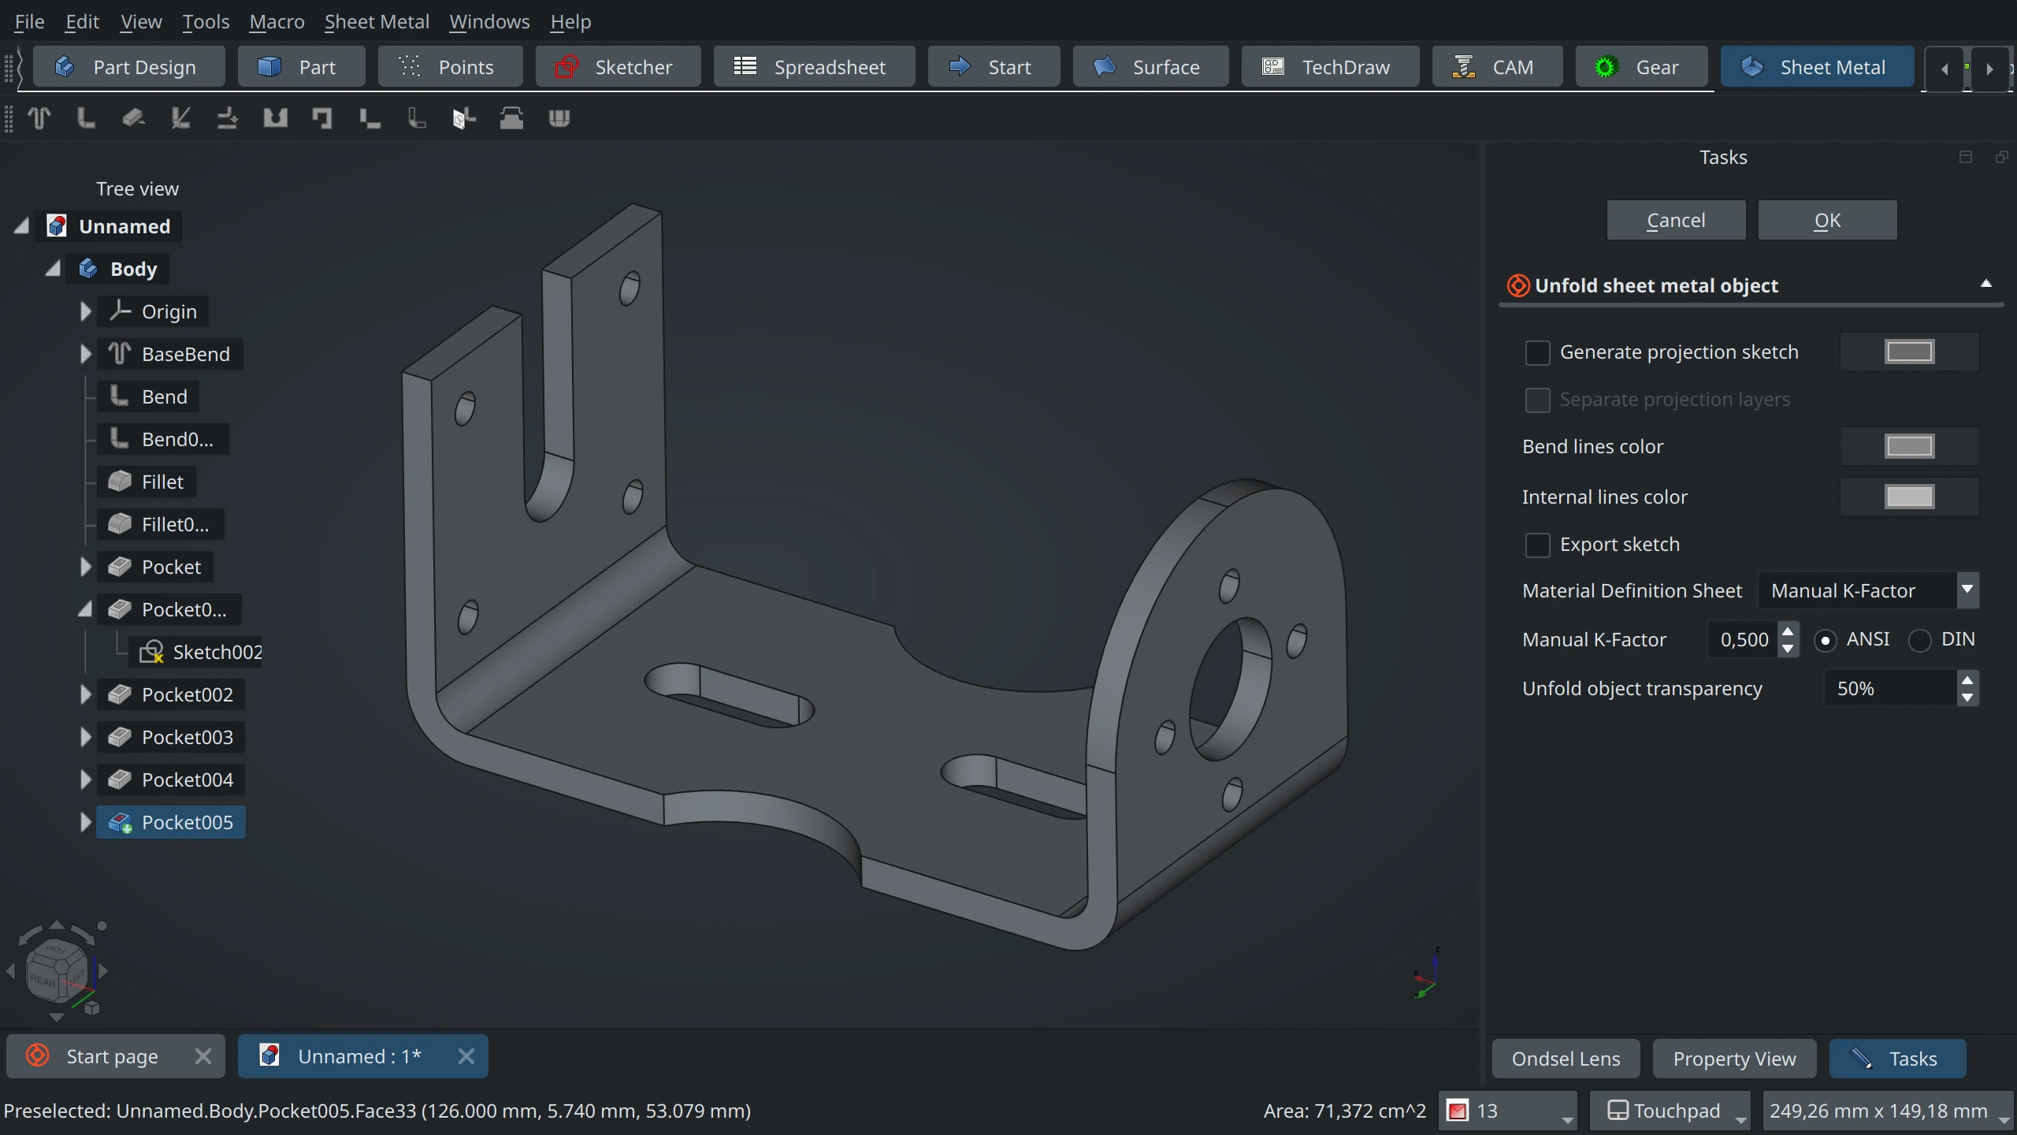2017x1135 pixels.
Task: Click the OK button in Tasks
Action: pyautogui.click(x=1827, y=220)
